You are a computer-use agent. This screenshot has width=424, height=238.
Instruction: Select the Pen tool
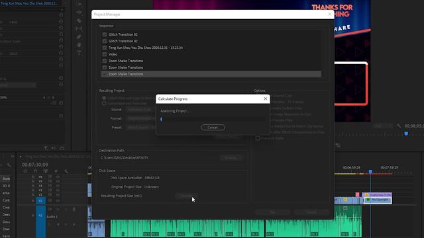(79, 37)
